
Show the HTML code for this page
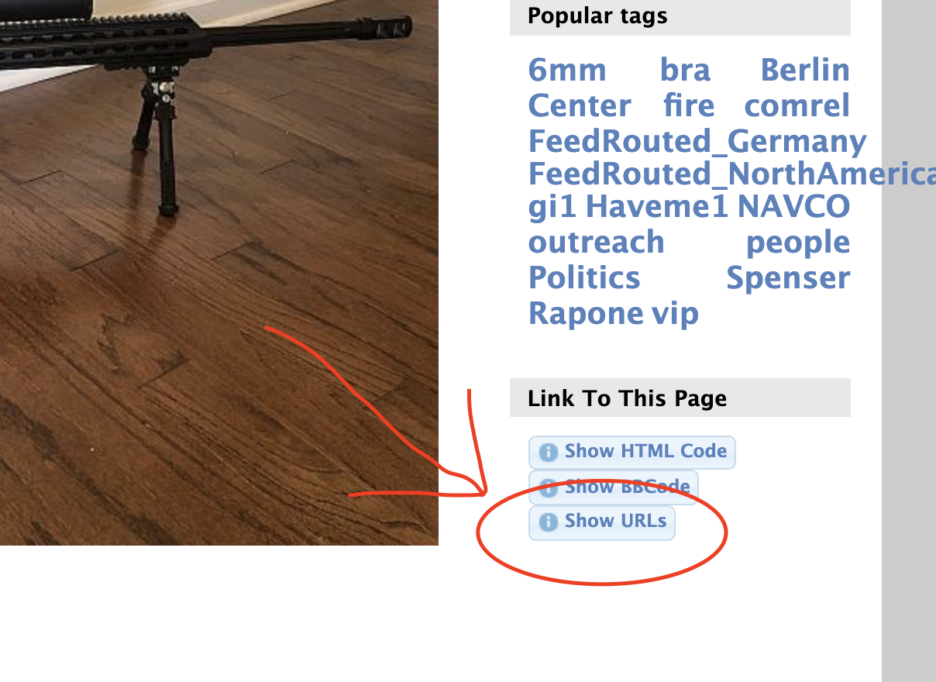tap(631, 452)
